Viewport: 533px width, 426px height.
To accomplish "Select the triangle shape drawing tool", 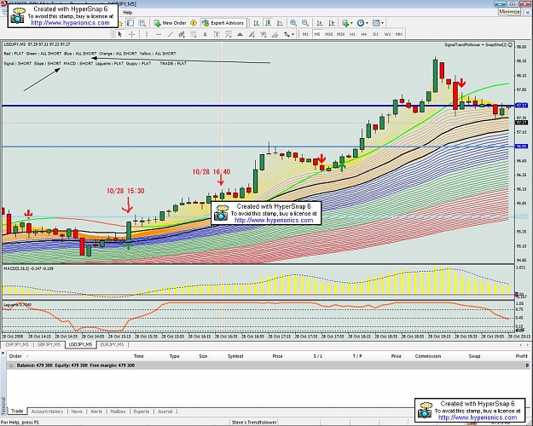I will click(240, 34).
